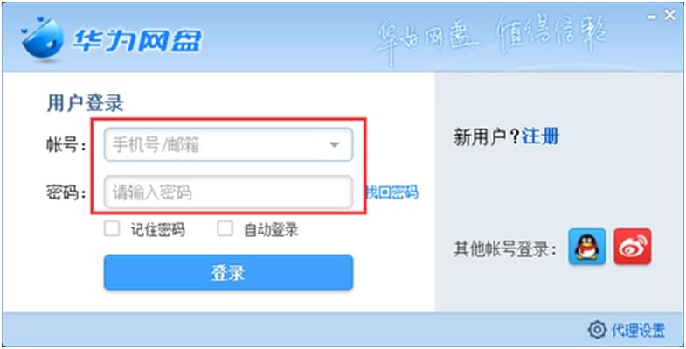Open the 代理设置 gear icon
Image resolution: width=686 pixels, height=349 pixels.
(x=597, y=330)
